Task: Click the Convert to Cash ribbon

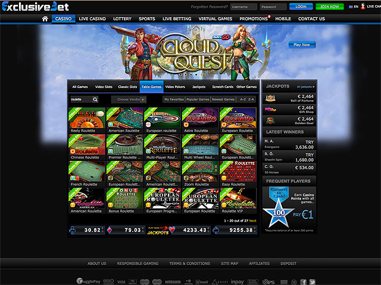Action: pyautogui.click(x=279, y=193)
